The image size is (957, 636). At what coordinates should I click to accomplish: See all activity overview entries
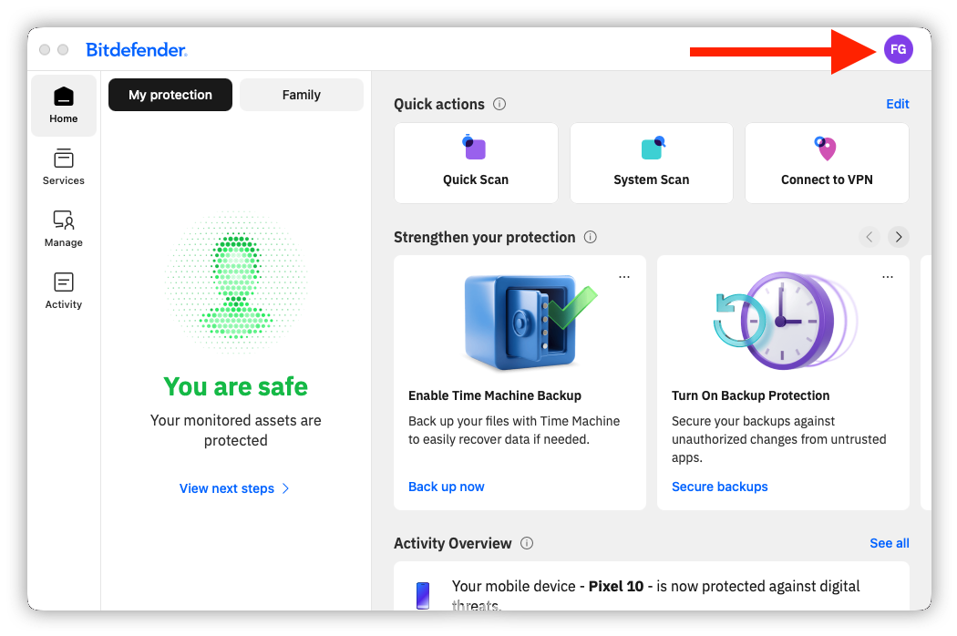point(890,543)
